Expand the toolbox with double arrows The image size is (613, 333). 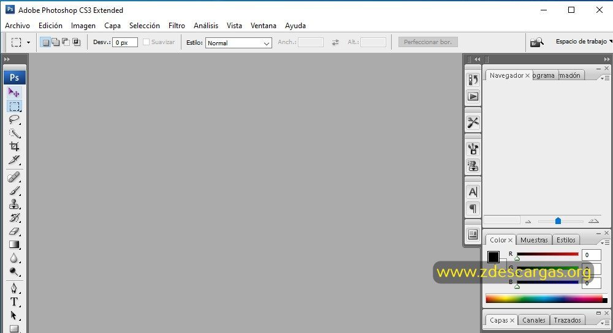(7, 59)
